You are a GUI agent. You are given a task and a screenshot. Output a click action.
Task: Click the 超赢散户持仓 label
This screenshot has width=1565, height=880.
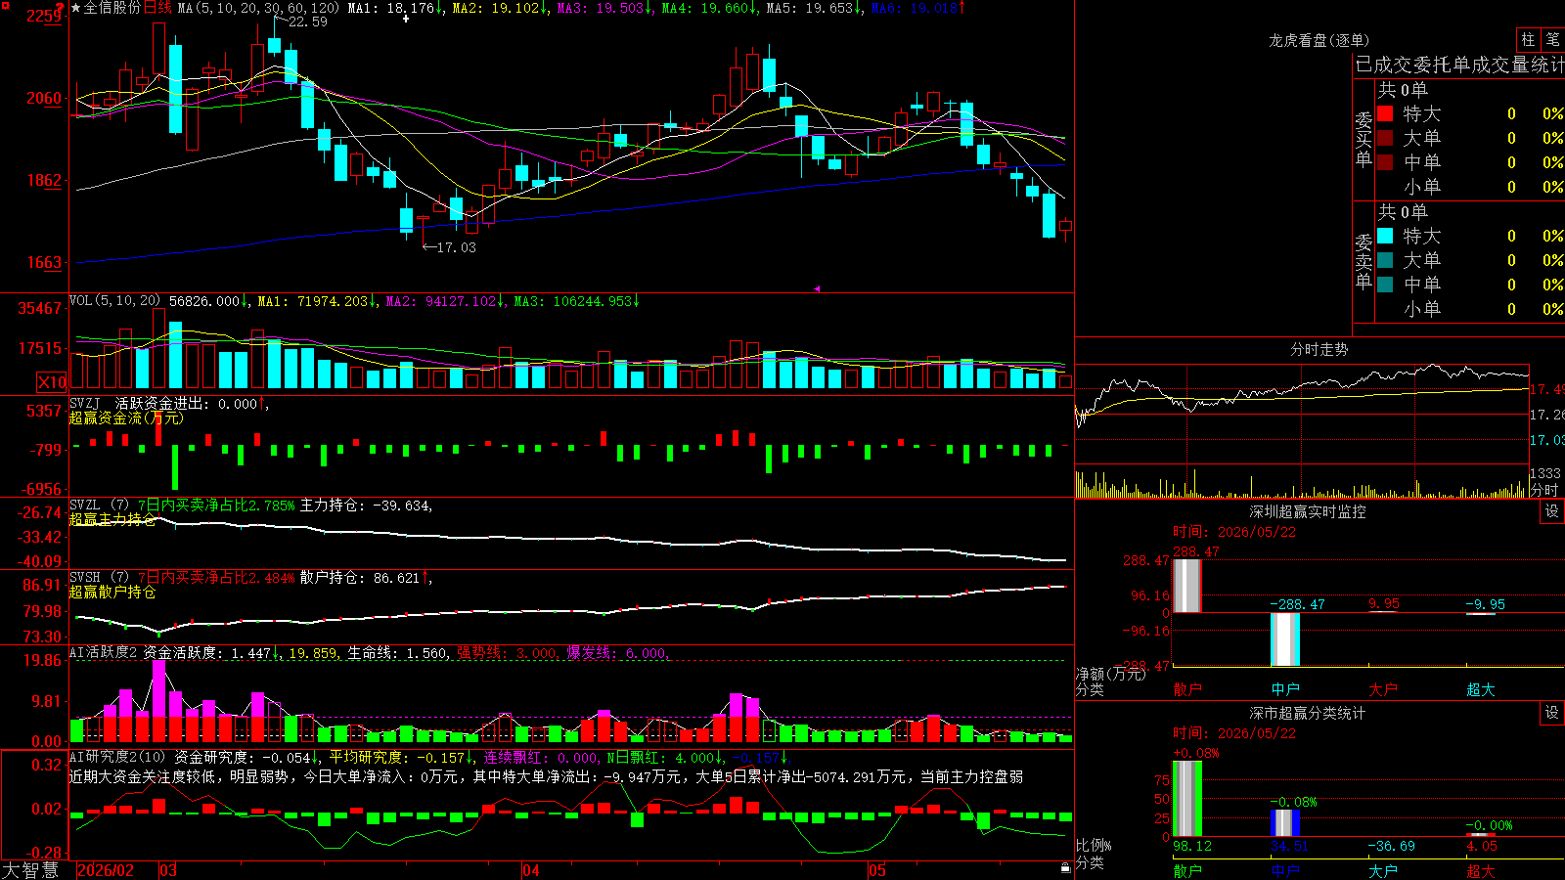[112, 592]
